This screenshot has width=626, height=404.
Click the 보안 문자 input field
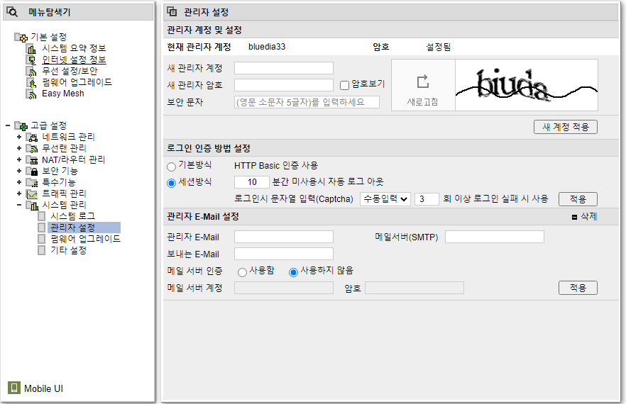[x=307, y=102]
